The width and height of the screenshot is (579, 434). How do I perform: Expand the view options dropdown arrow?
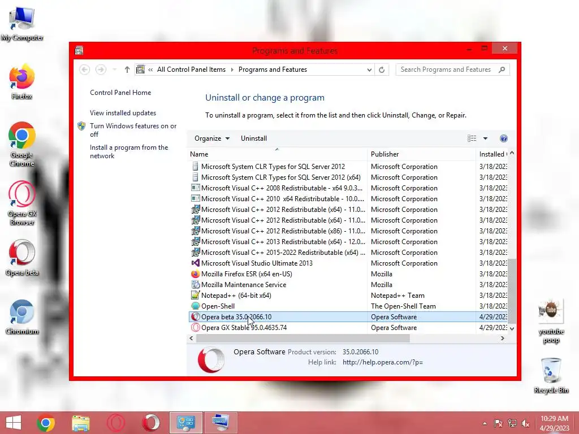[x=485, y=138]
